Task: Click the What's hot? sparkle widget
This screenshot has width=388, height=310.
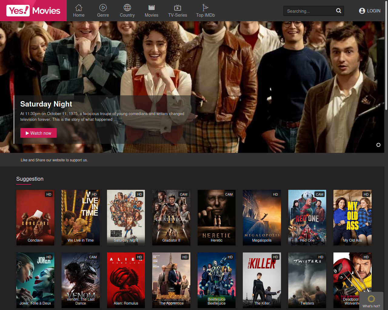Action: coord(371,301)
